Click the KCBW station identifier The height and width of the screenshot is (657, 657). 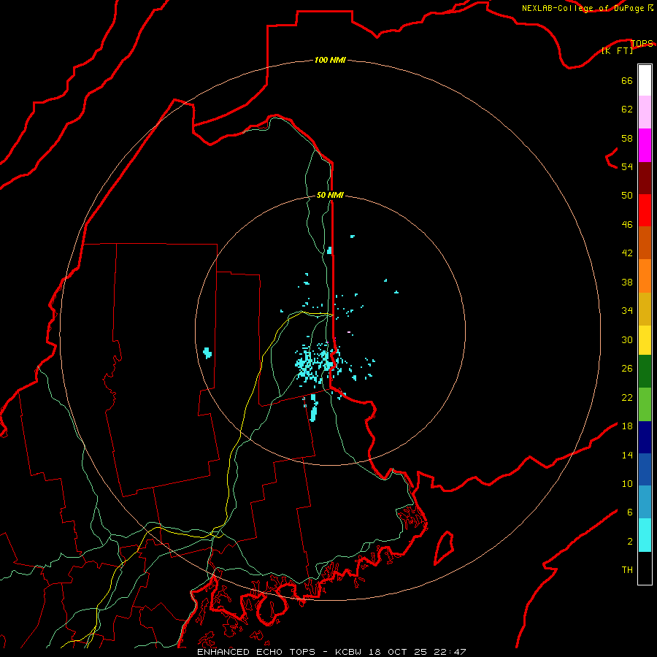coord(347,652)
